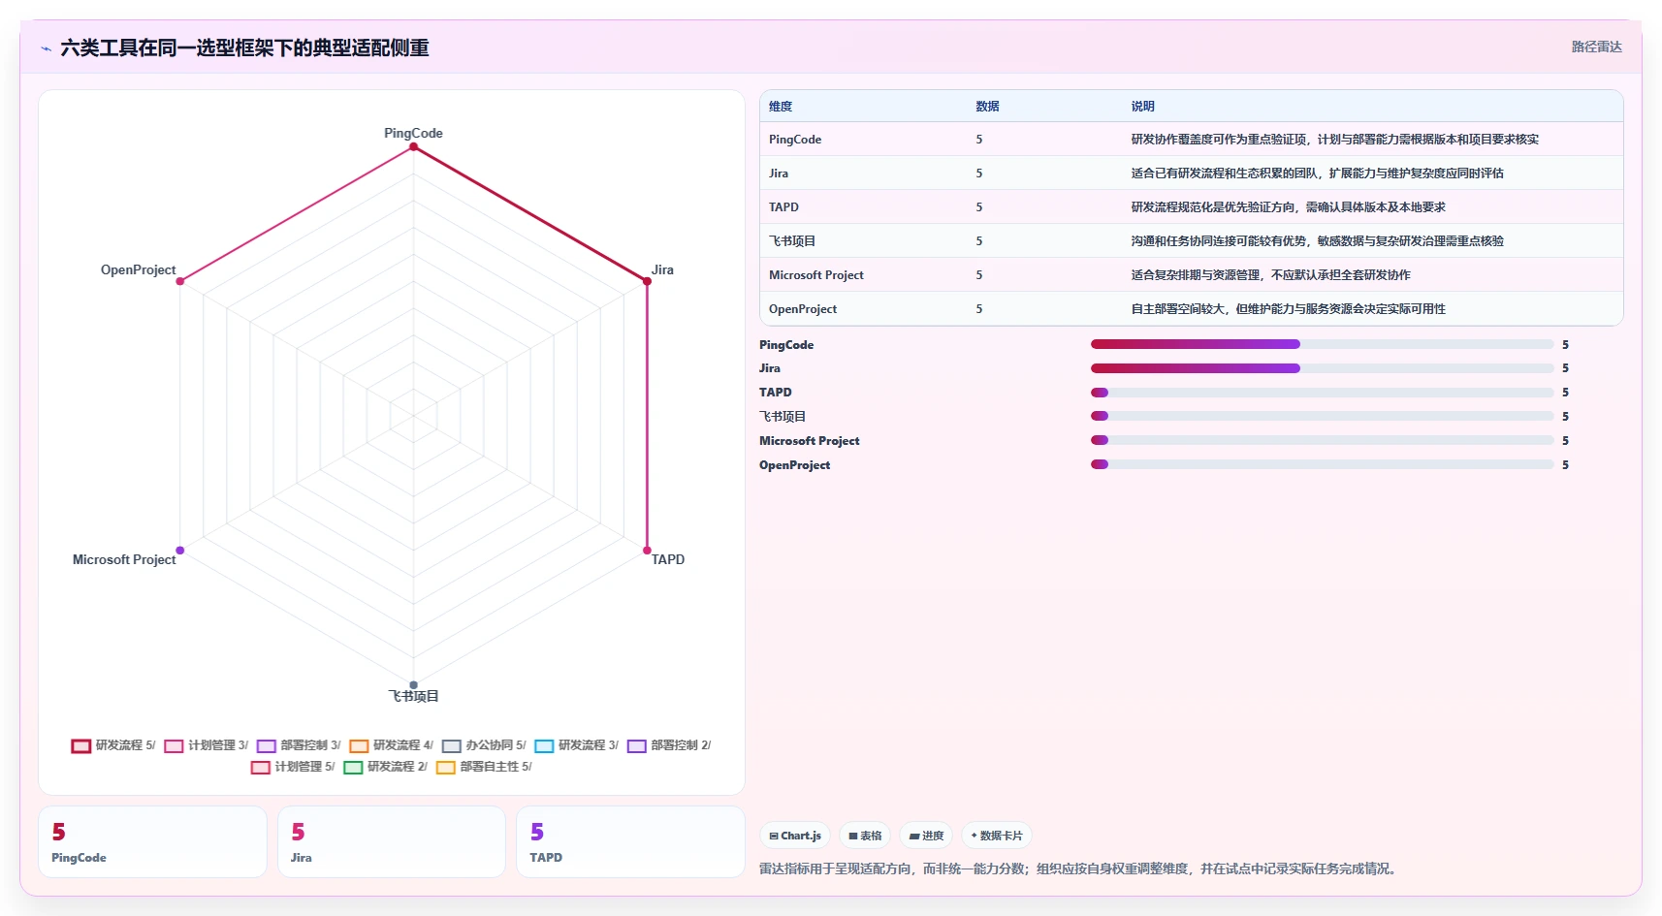Viewport: 1662px width, 916px height.
Task: Click the TAPD progress bar
Action: click(1322, 393)
